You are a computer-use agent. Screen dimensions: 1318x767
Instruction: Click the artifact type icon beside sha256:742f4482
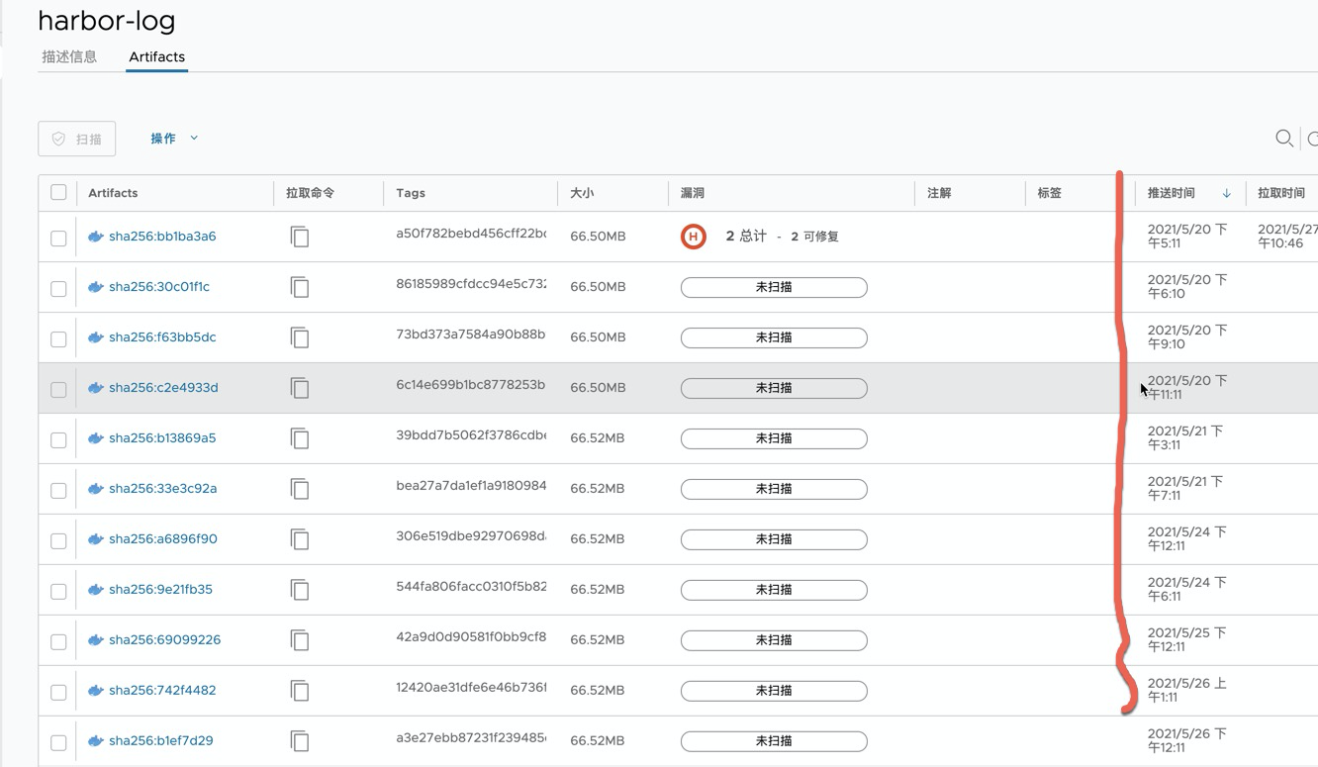click(95, 690)
